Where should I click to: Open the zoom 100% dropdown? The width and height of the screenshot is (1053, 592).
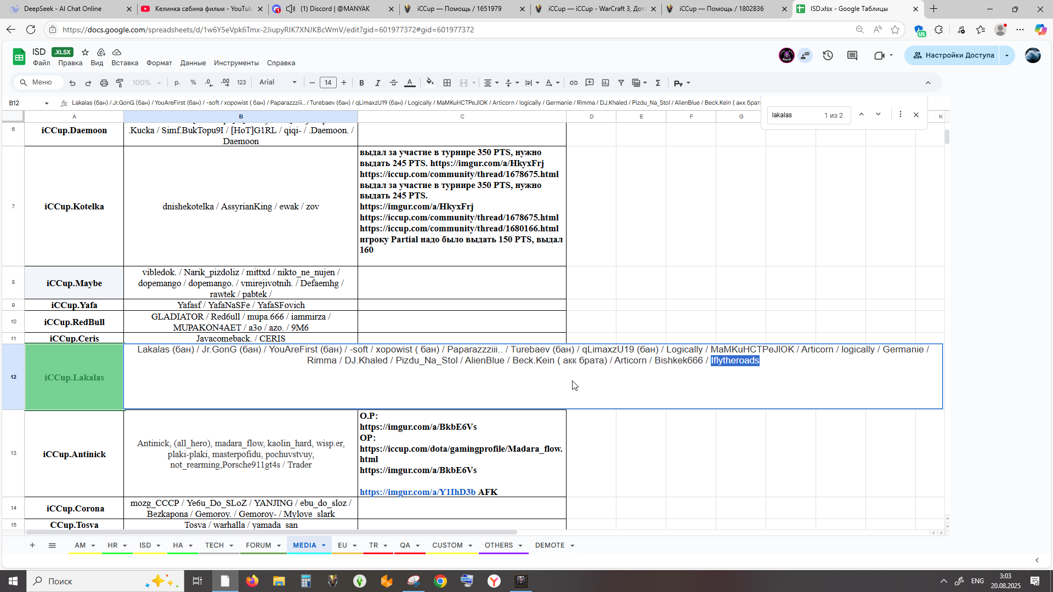pyautogui.click(x=146, y=83)
